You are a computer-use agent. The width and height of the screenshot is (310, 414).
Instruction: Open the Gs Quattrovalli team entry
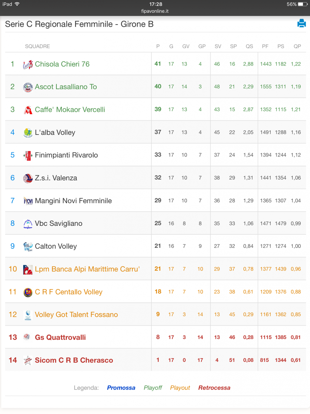coord(60,337)
